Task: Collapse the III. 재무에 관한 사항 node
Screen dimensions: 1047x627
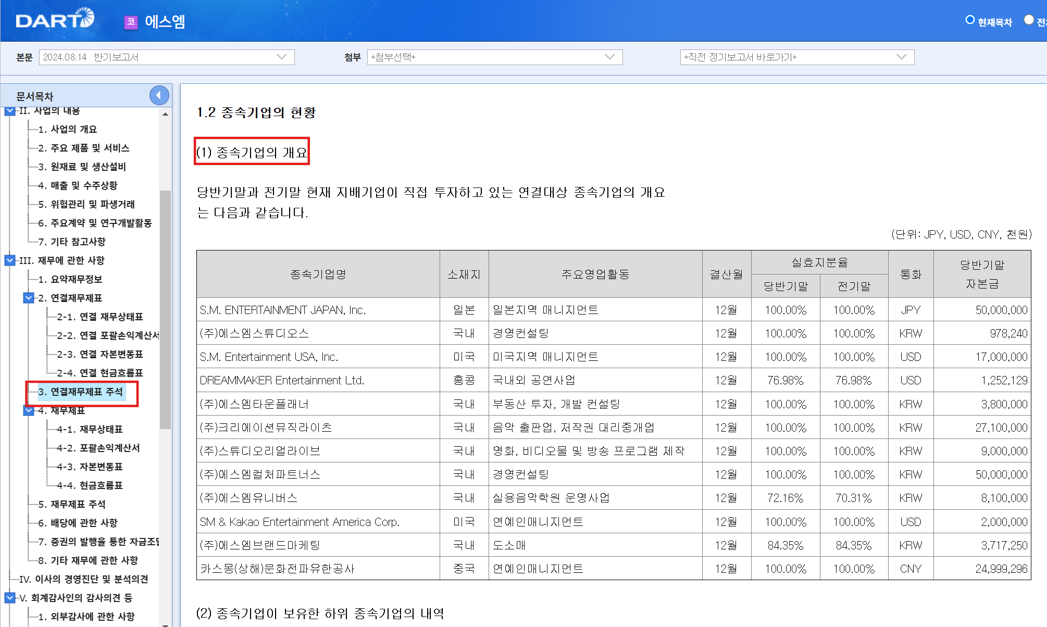Action: [x=10, y=260]
